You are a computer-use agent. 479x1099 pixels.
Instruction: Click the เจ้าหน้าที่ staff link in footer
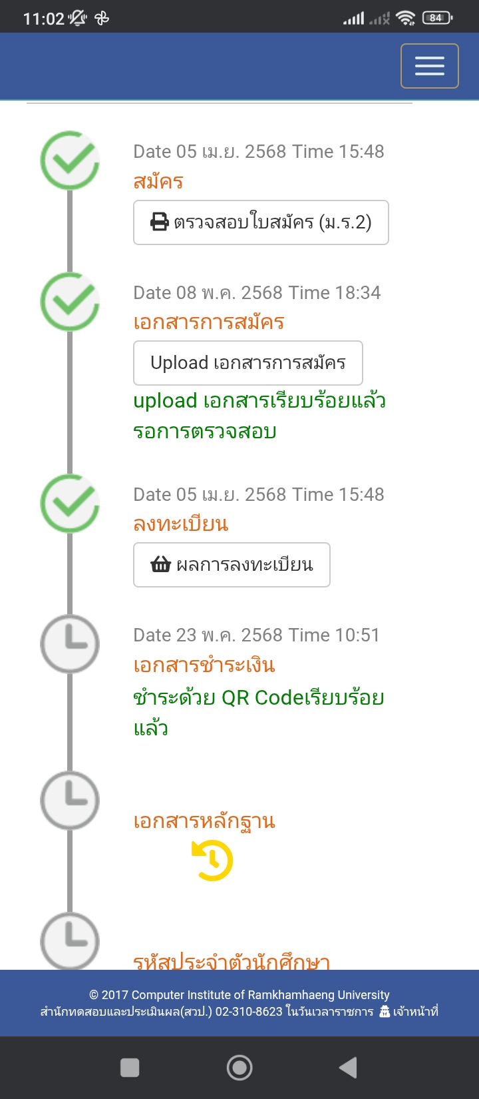415,1012
